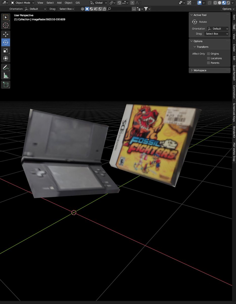
Task: Open object visibility and selectability filter
Action: [182, 3]
